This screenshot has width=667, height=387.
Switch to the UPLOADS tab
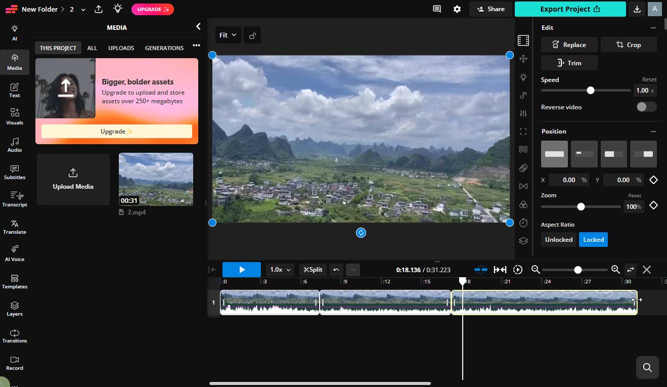coord(121,48)
